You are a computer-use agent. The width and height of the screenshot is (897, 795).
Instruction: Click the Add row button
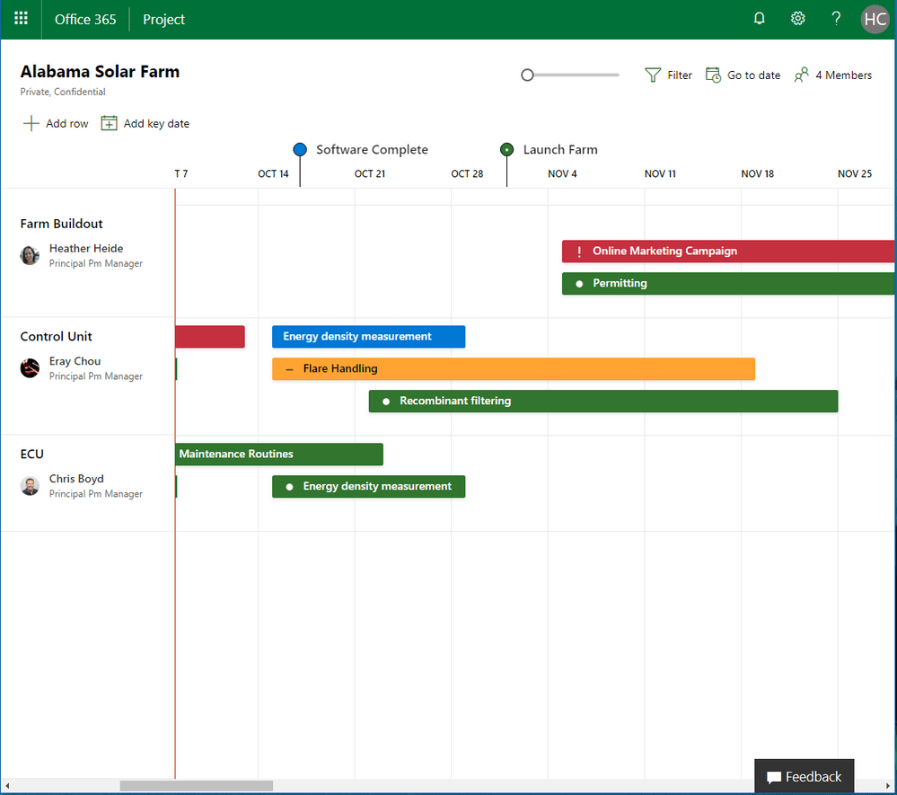pyautogui.click(x=56, y=122)
